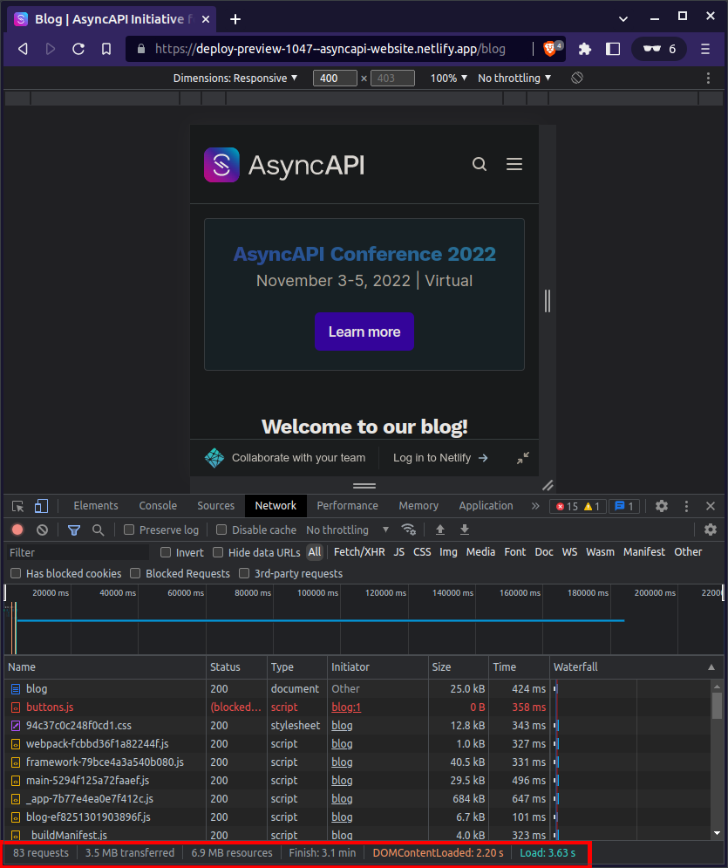Viewport: 728px width, 868px height.
Task: Click the network Filter text field
Action: [x=78, y=552]
